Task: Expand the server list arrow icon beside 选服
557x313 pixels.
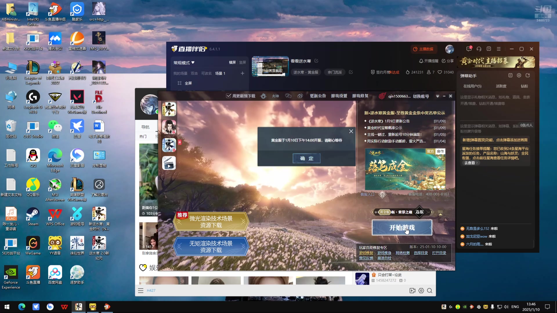Action: tap(440, 213)
